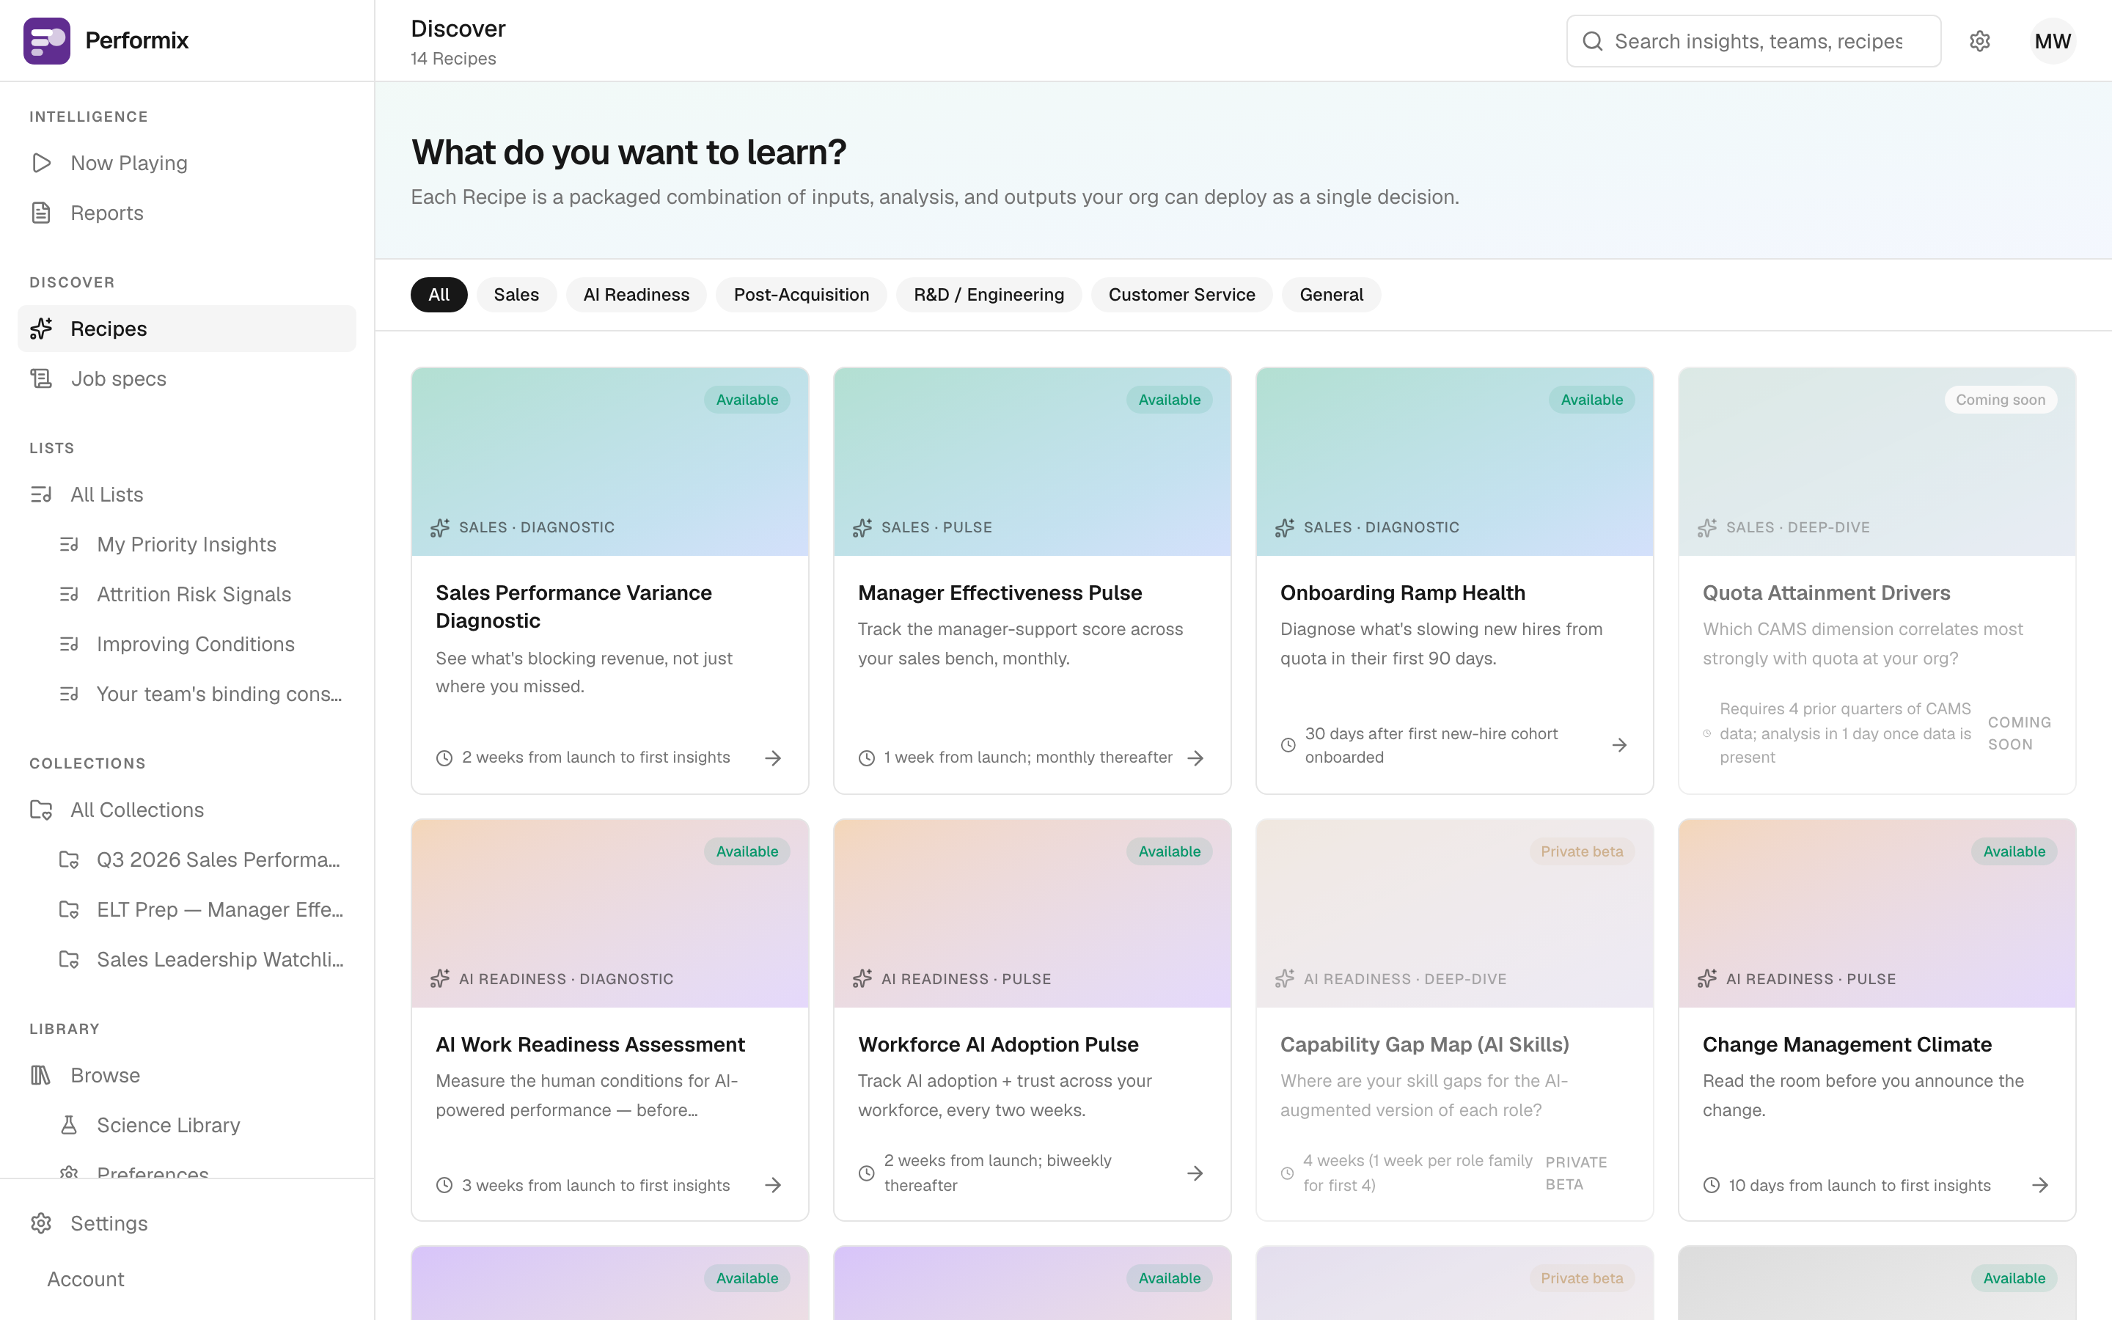
Task: Click the Sales Leadership Watchlist folder icon
Action: coord(69,959)
